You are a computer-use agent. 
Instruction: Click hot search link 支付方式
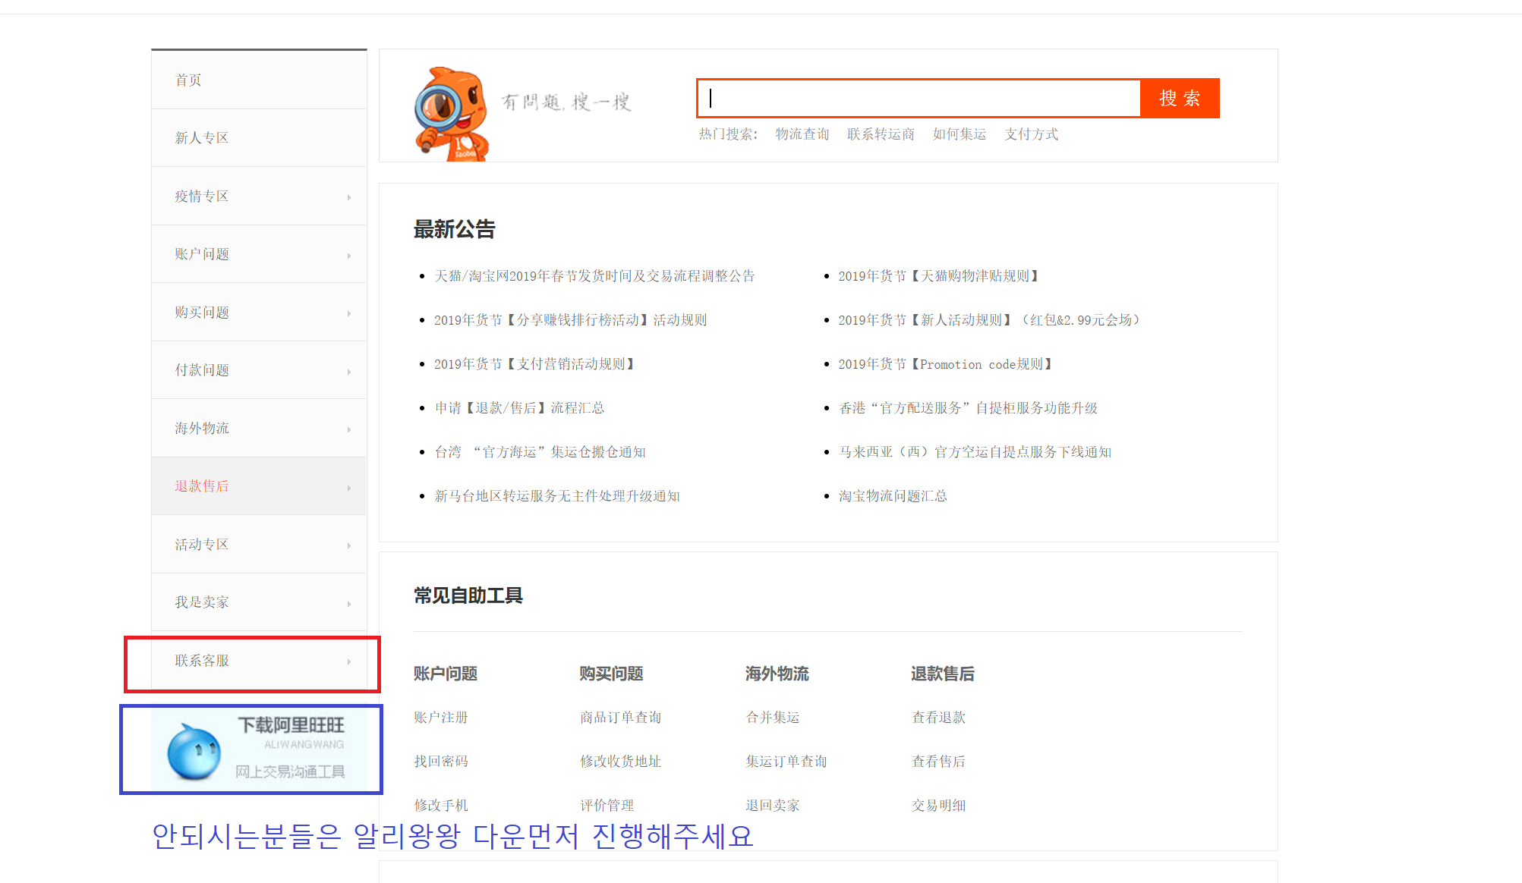pyautogui.click(x=1031, y=134)
